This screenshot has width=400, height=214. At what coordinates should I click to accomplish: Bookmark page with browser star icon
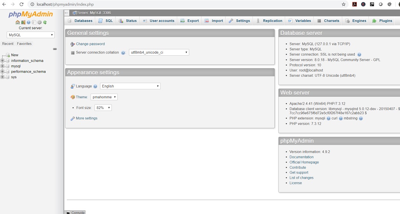pos(344,4)
